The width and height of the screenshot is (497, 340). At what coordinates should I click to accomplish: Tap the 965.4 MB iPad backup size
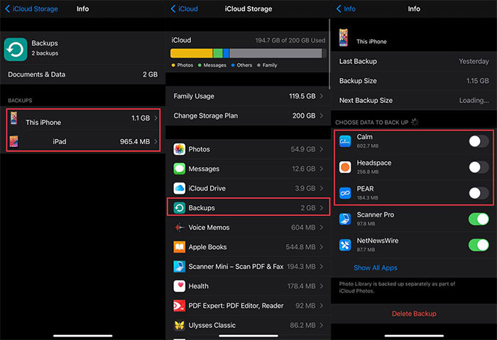click(x=135, y=142)
